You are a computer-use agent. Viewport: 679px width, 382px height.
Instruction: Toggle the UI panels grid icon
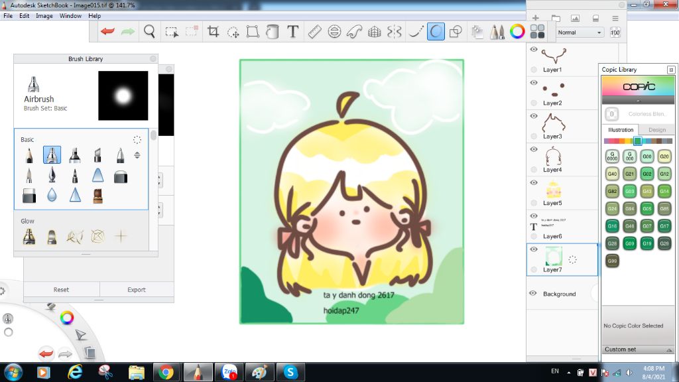pyautogui.click(x=537, y=32)
